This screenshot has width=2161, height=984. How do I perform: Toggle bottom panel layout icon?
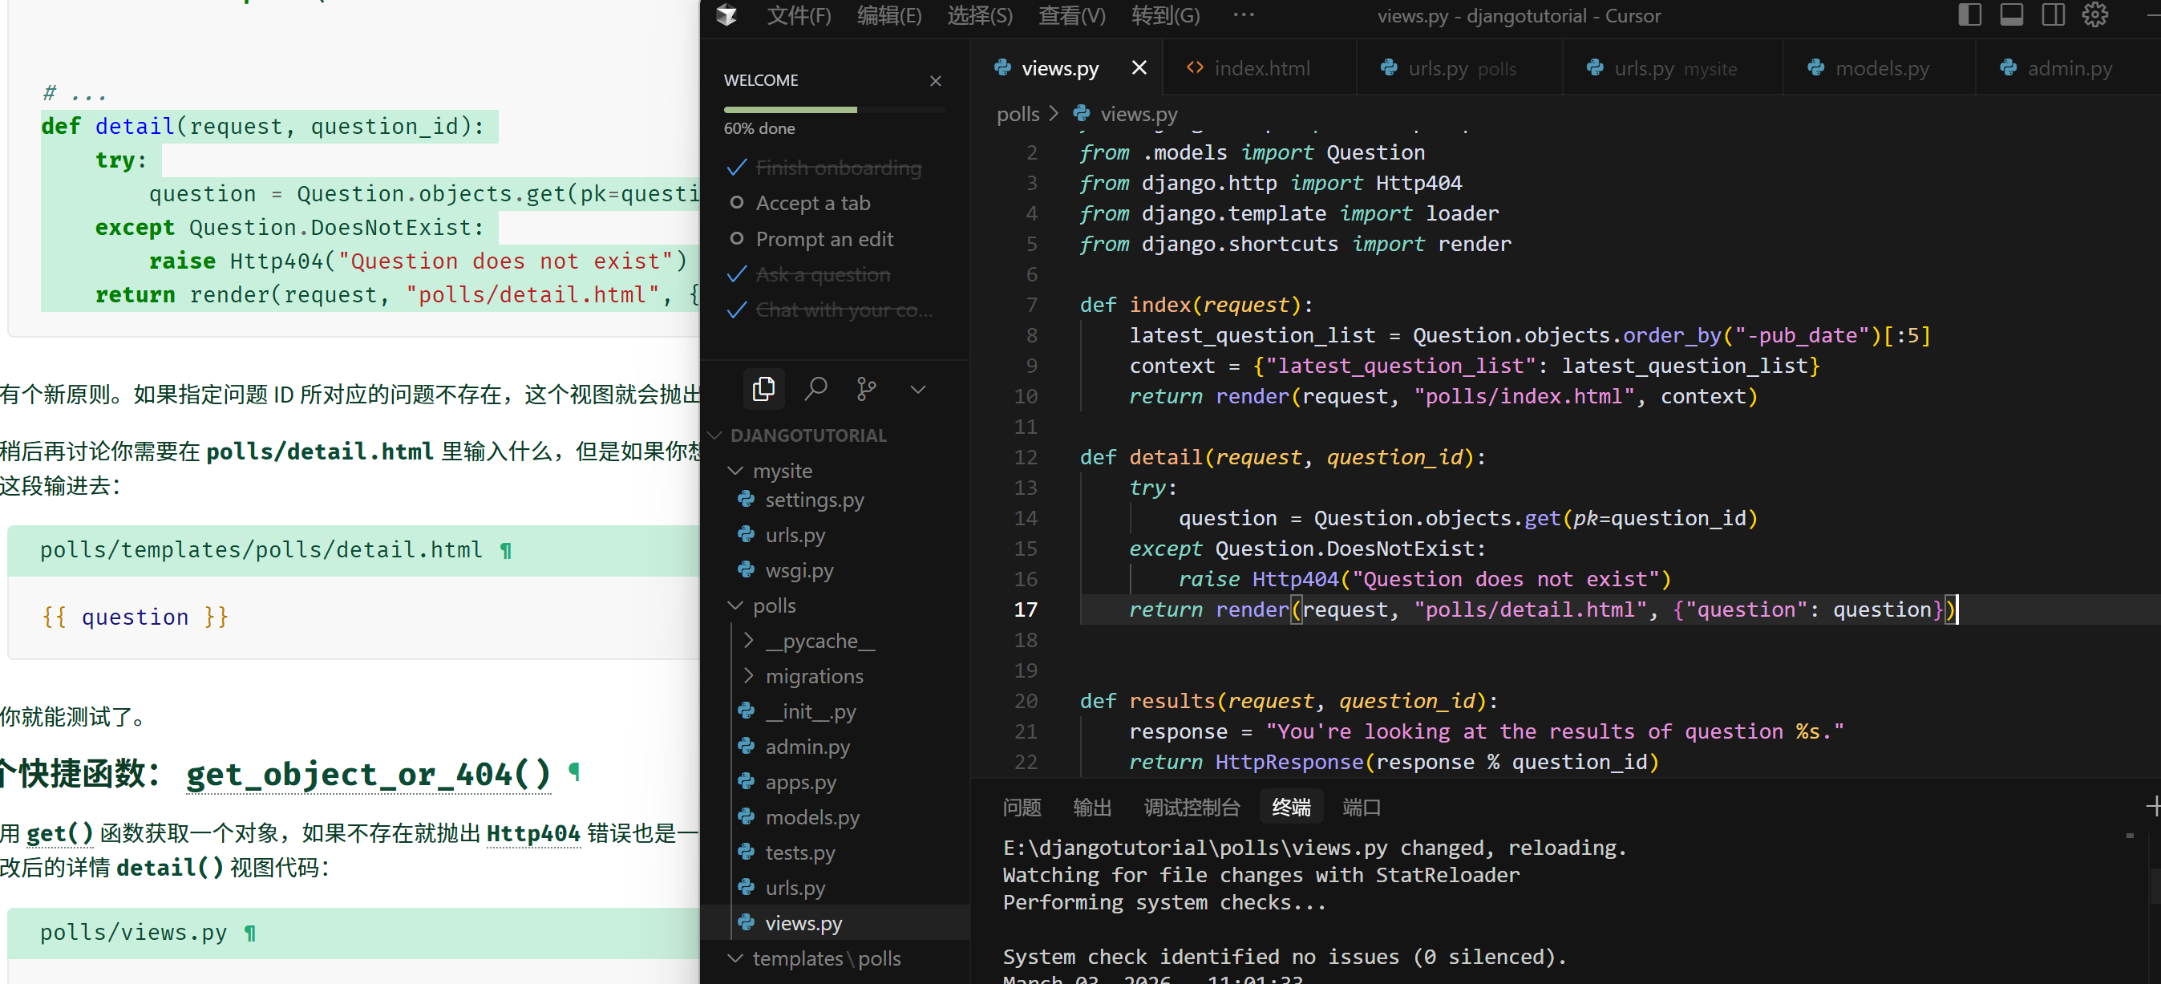click(2011, 15)
